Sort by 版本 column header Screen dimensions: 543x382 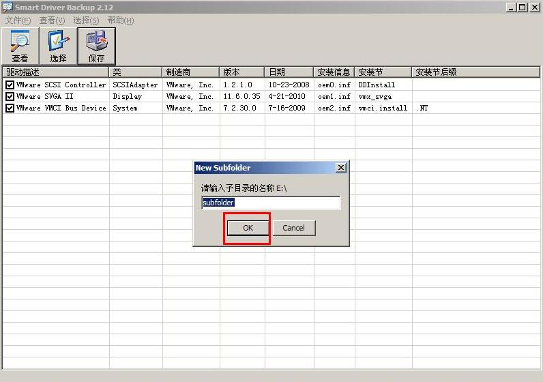tap(241, 72)
